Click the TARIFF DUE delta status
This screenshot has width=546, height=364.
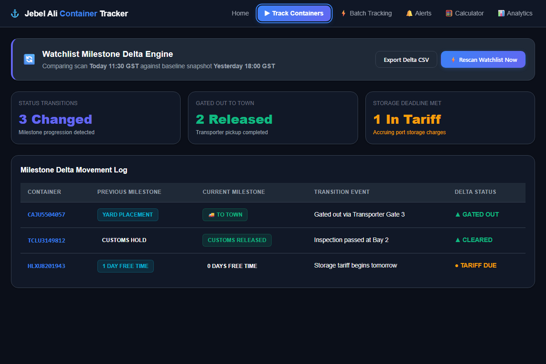click(x=475, y=265)
